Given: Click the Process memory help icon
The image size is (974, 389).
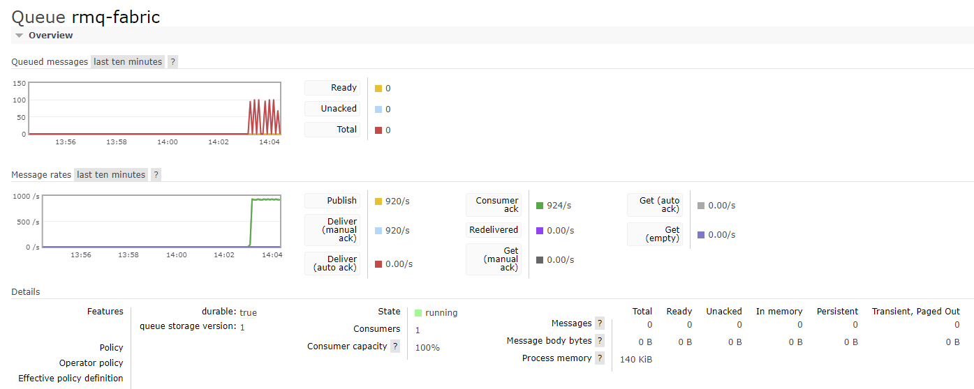Looking at the screenshot, I should [x=599, y=358].
